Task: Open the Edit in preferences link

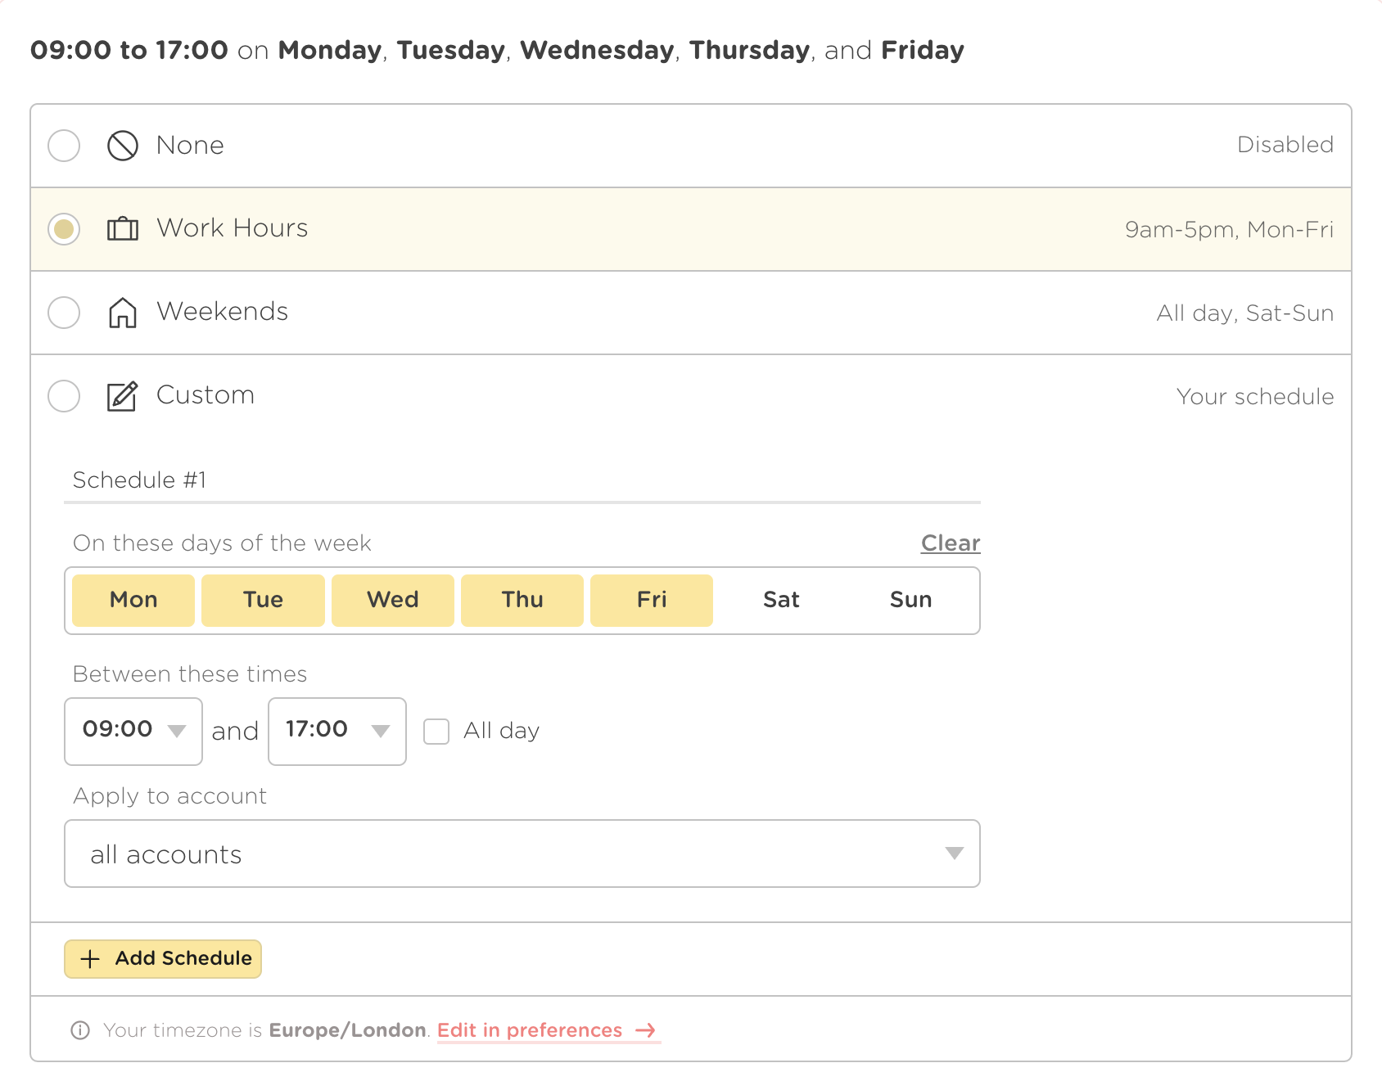Action: [x=530, y=1030]
